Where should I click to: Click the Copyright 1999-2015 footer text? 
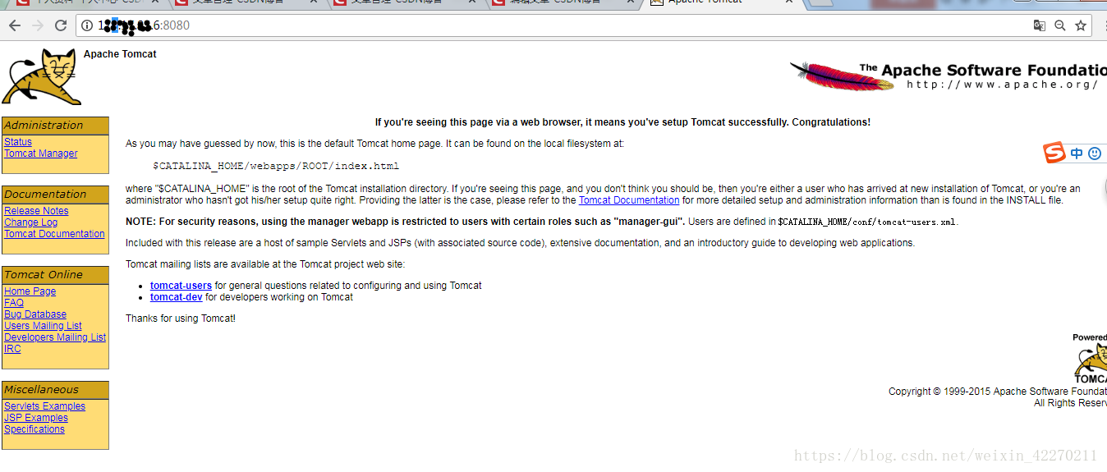coord(998,392)
